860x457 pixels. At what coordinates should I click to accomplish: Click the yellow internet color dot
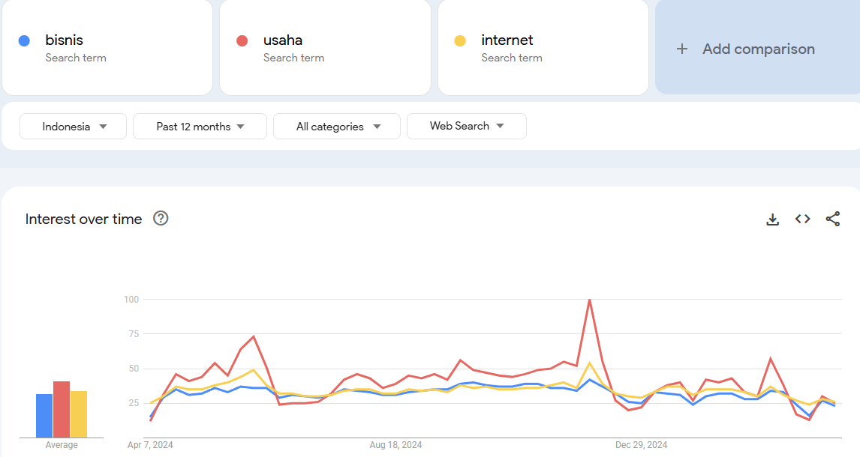(460, 40)
